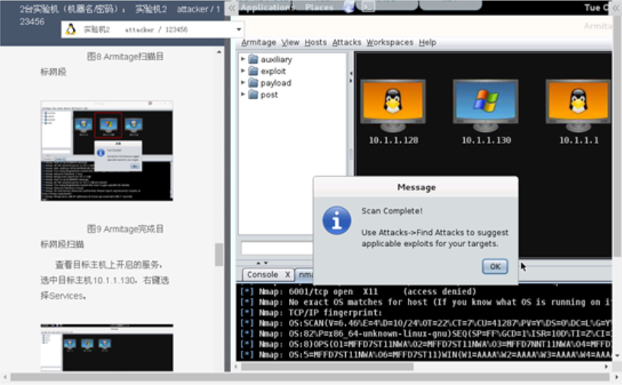Click the post folder icon

[x=253, y=95]
